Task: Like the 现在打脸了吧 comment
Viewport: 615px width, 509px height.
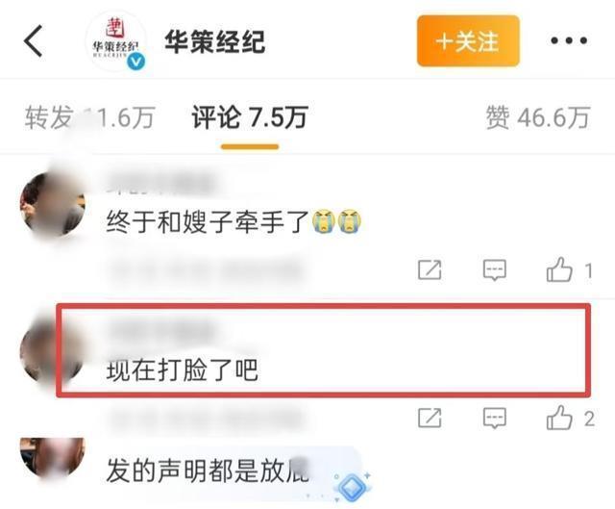Action: point(559,418)
